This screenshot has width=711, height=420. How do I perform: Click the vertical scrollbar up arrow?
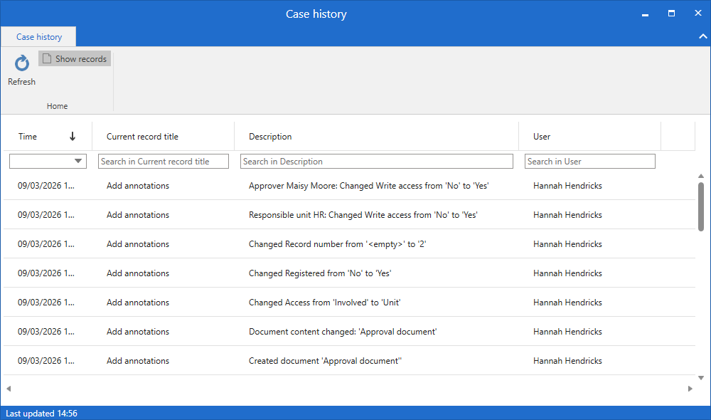click(x=701, y=176)
